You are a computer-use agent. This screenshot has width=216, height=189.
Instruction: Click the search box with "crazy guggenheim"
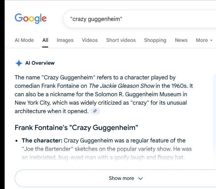pos(138,19)
